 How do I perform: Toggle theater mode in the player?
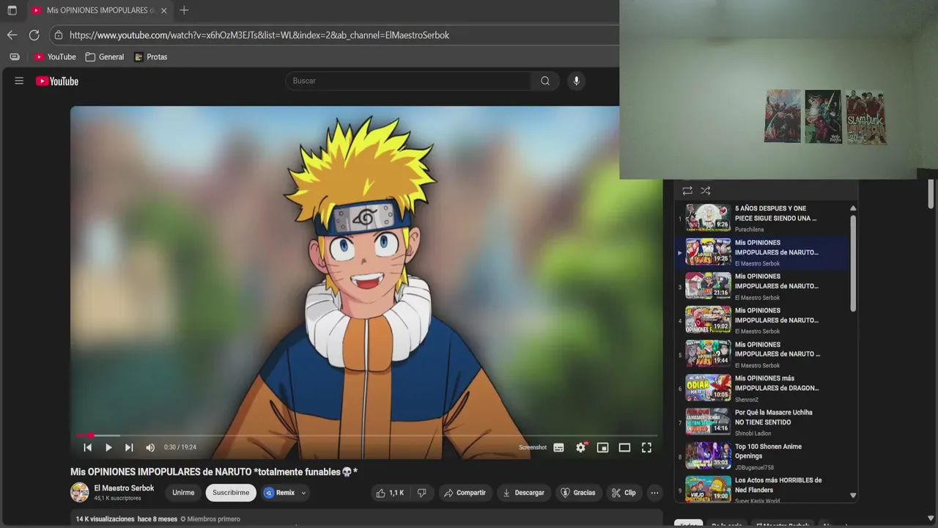(x=624, y=447)
